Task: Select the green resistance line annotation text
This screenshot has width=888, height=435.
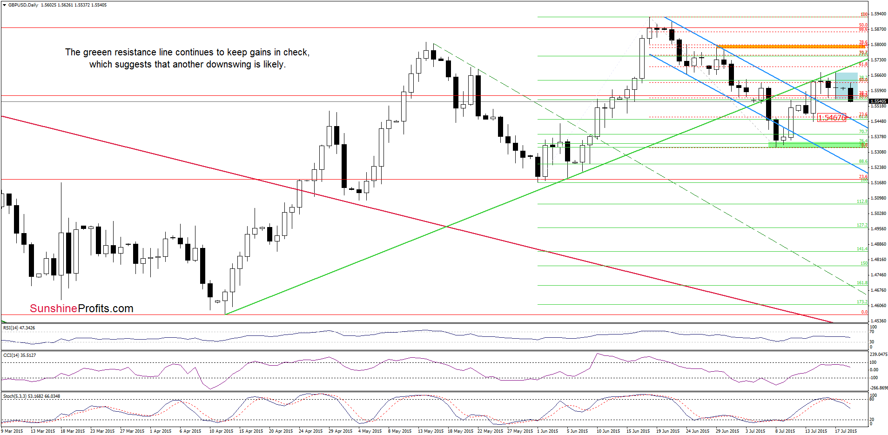Action: point(188,58)
